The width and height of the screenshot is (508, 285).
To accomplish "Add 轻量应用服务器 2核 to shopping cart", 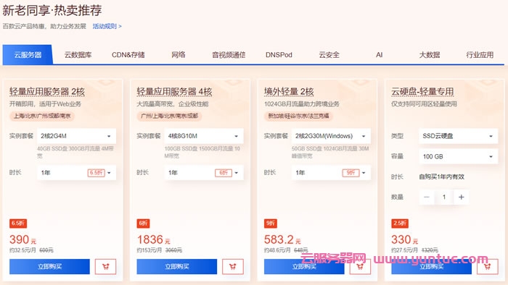I will [x=106, y=267].
